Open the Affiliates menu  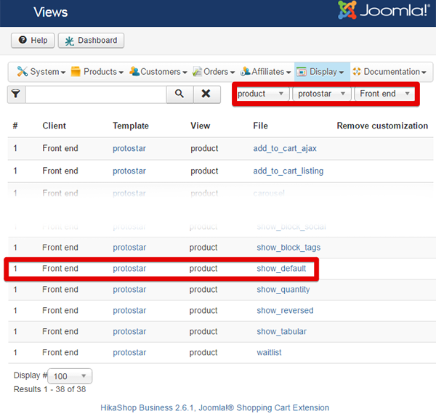coord(265,72)
